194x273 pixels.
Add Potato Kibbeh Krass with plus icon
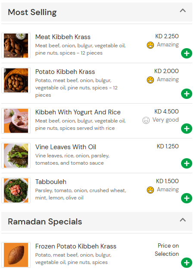[x=187, y=94]
